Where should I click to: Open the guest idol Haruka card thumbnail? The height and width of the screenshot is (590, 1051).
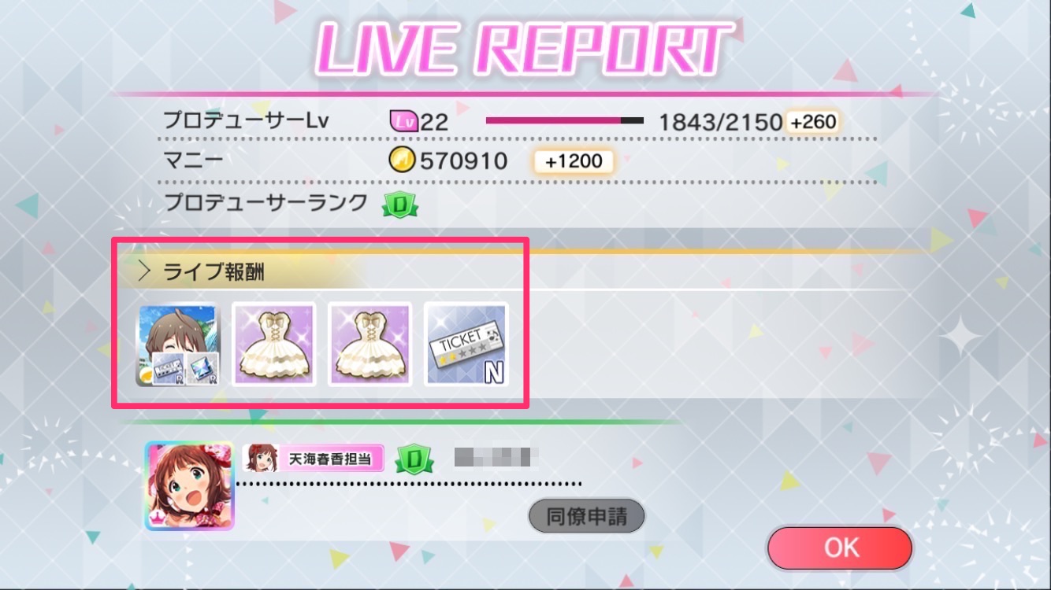189,485
